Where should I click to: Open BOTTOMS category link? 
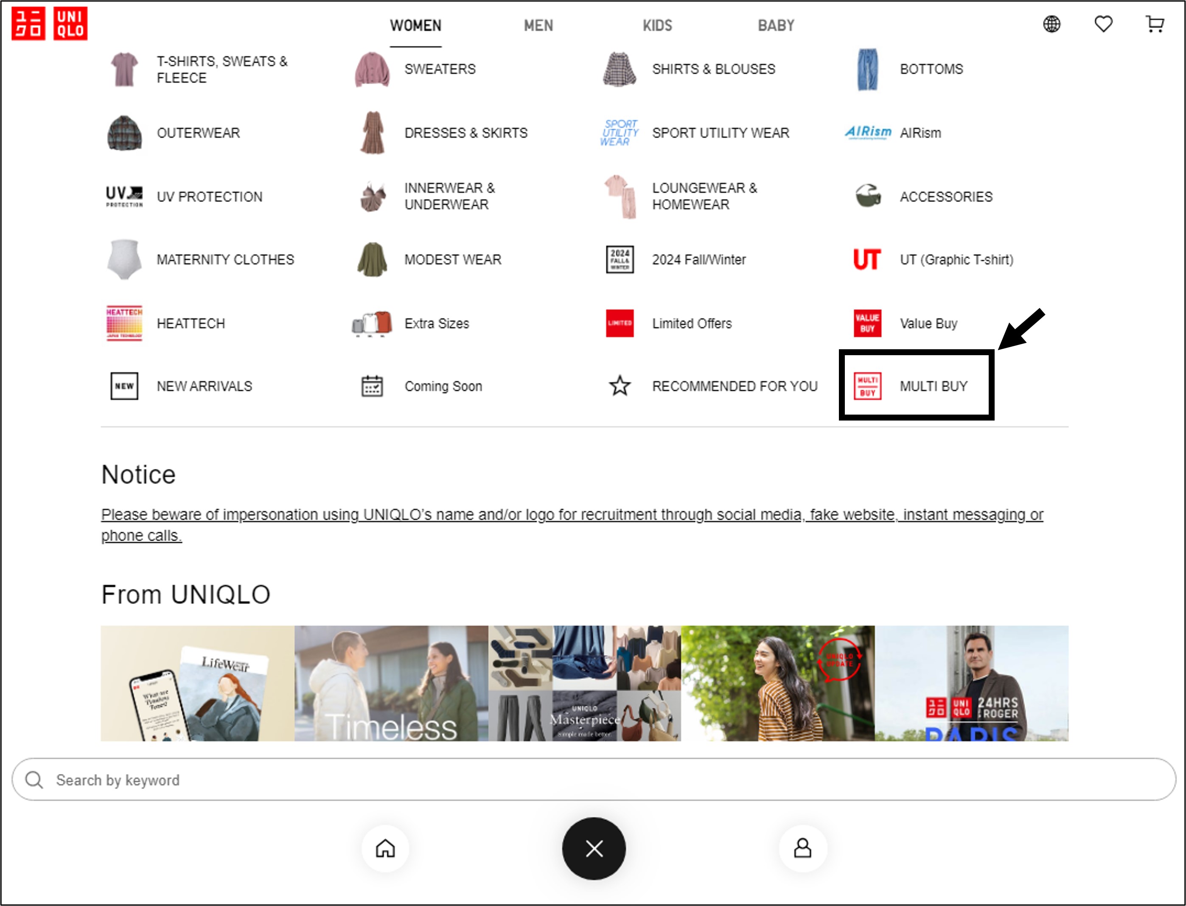931,69
